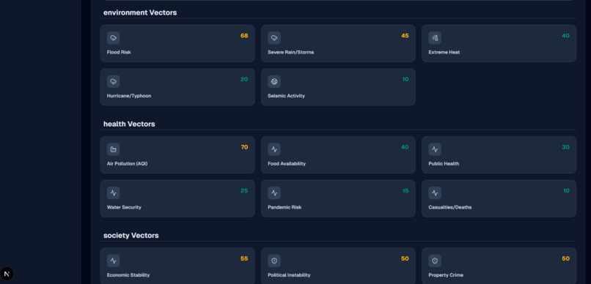Click the Air Pollution score 70
Image resolution: width=591 pixels, height=284 pixels.
(x=244, y=147)
